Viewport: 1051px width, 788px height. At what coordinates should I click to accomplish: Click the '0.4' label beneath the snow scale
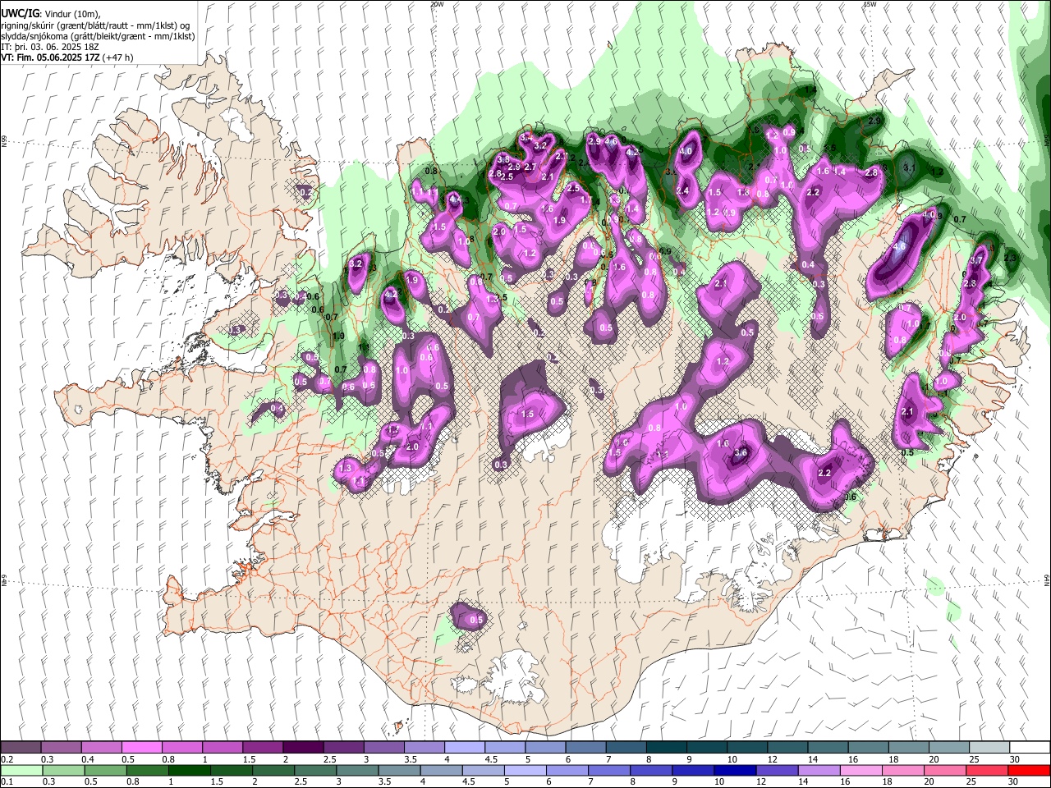pos(88,759)
